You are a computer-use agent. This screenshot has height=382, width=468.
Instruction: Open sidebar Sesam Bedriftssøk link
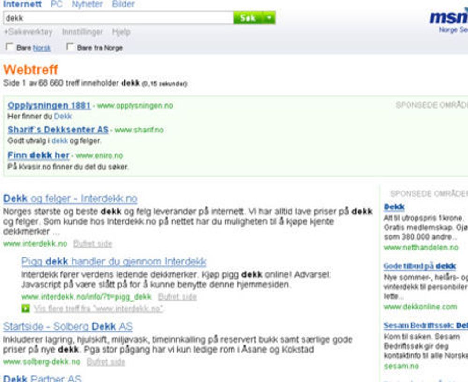pyautogui.click(x=426, y=325)
